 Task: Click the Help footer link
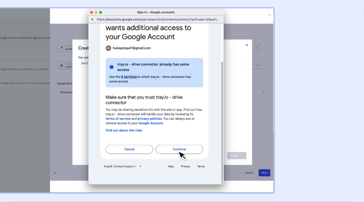click(171, 166)
